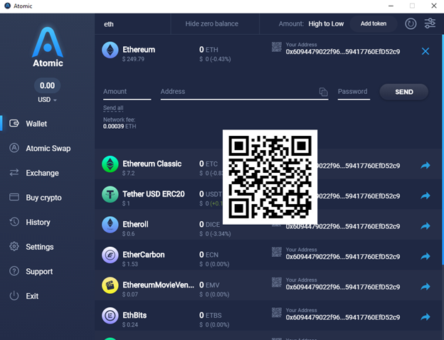Click the Support question mark icon

point(14,271)
